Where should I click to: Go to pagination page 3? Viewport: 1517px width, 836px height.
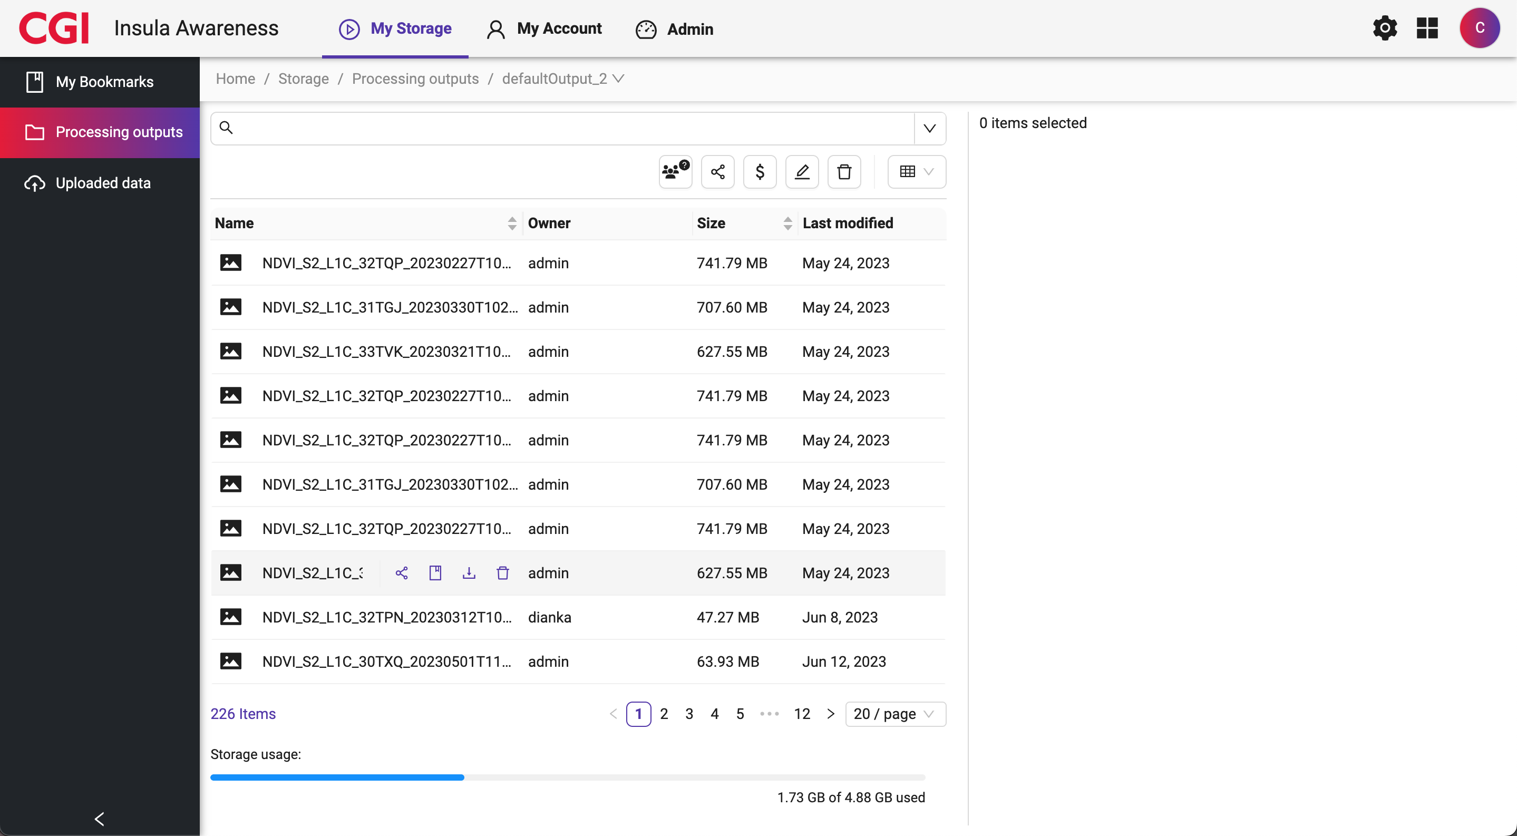(x=689, y=714)
